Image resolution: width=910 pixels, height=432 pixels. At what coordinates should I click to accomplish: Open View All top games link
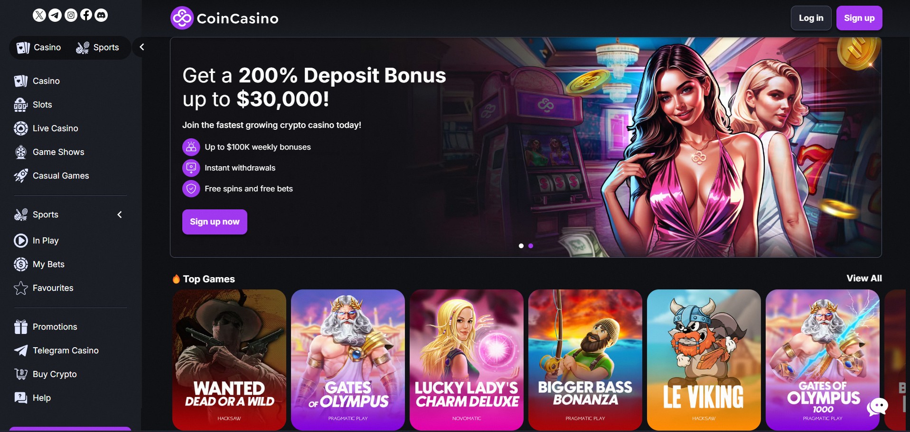click(864, 279)
